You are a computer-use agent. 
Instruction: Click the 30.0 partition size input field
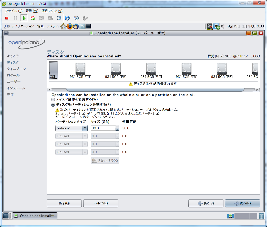[x=103, y=128]
